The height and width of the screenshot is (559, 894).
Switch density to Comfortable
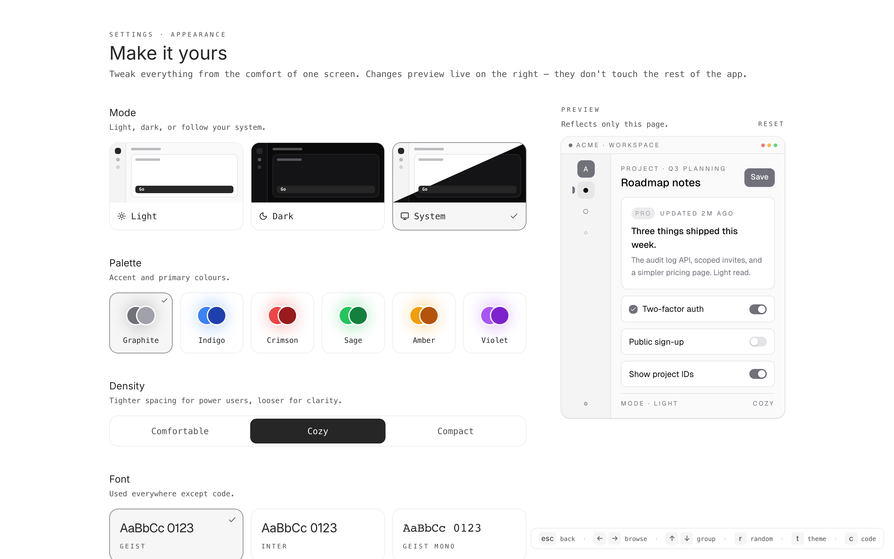(x=180, y=431)
